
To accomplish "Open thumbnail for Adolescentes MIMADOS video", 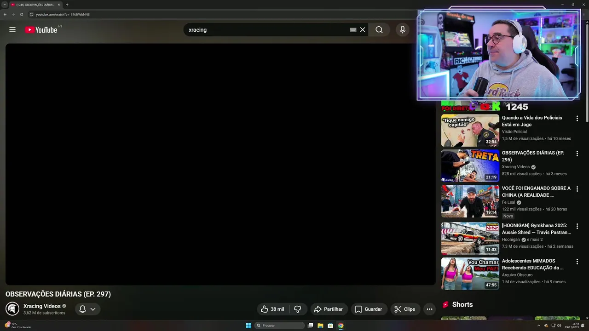I will 470,274.
